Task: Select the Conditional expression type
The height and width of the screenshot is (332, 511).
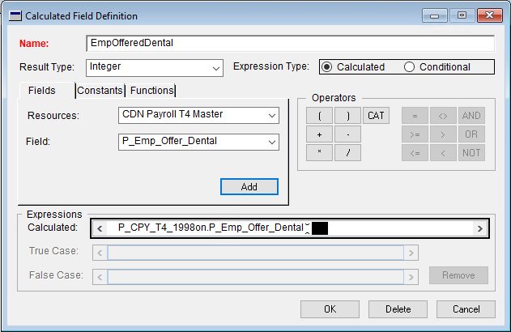Action: coord(409,67)
